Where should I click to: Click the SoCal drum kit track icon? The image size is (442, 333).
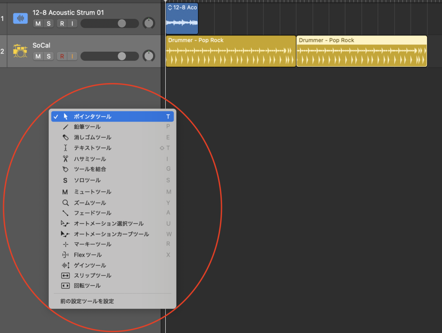pyautogui.click(x=20, y=51)
